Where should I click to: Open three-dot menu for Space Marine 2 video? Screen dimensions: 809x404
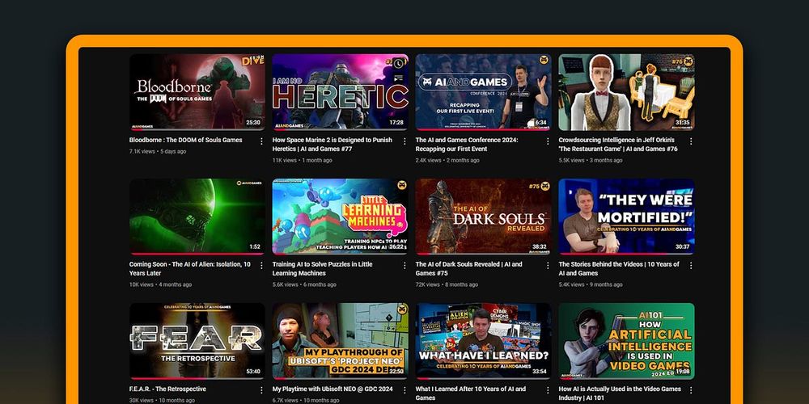pos(404,141)
